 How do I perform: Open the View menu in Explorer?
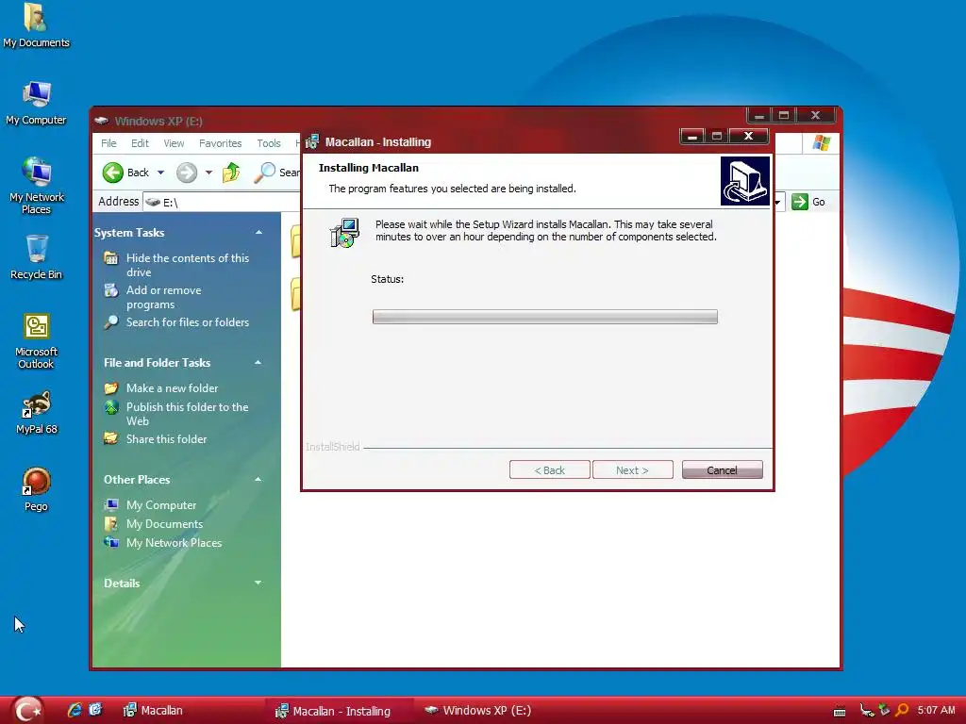(x=174, y=143)
